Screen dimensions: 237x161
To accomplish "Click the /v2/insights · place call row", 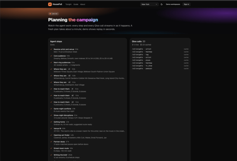I will click(x=160, y=60).
